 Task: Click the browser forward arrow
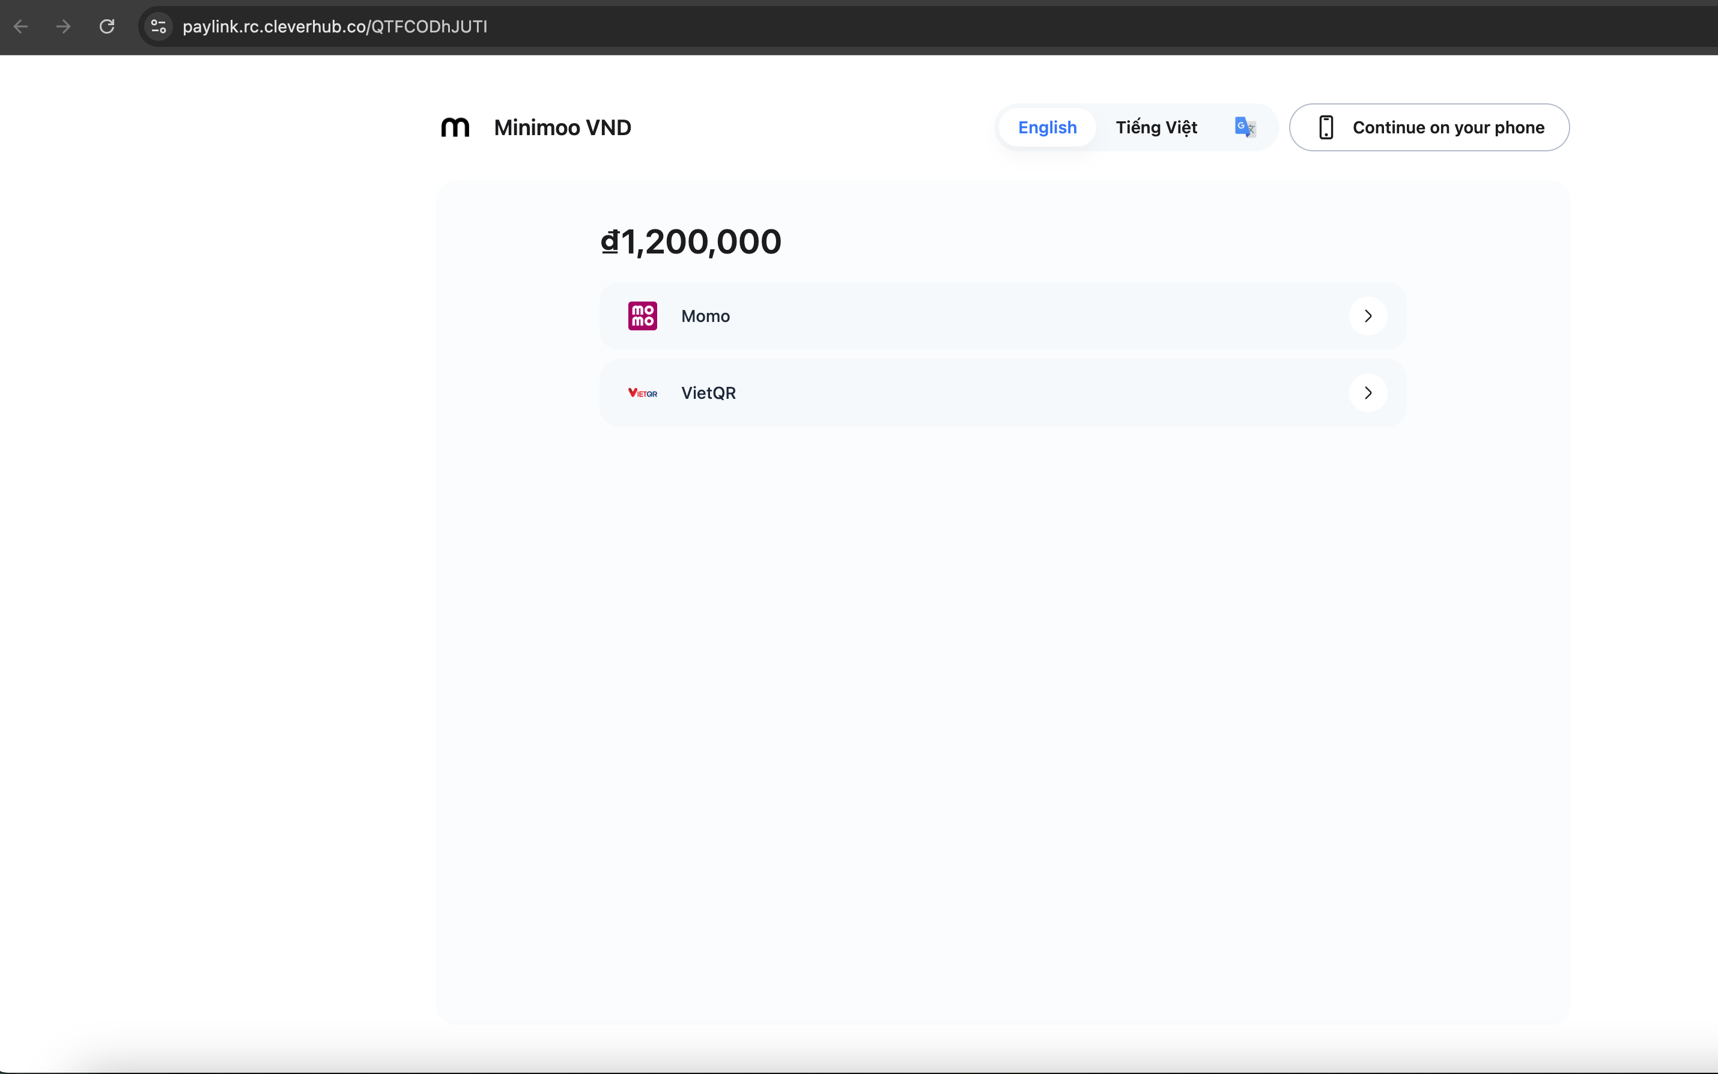click(64, 27)
